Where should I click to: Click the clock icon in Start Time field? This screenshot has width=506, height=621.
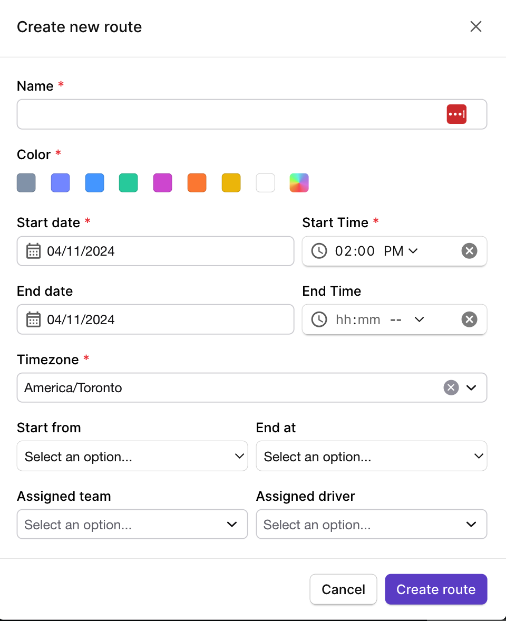pyautogui.click(x=319, y=251)
